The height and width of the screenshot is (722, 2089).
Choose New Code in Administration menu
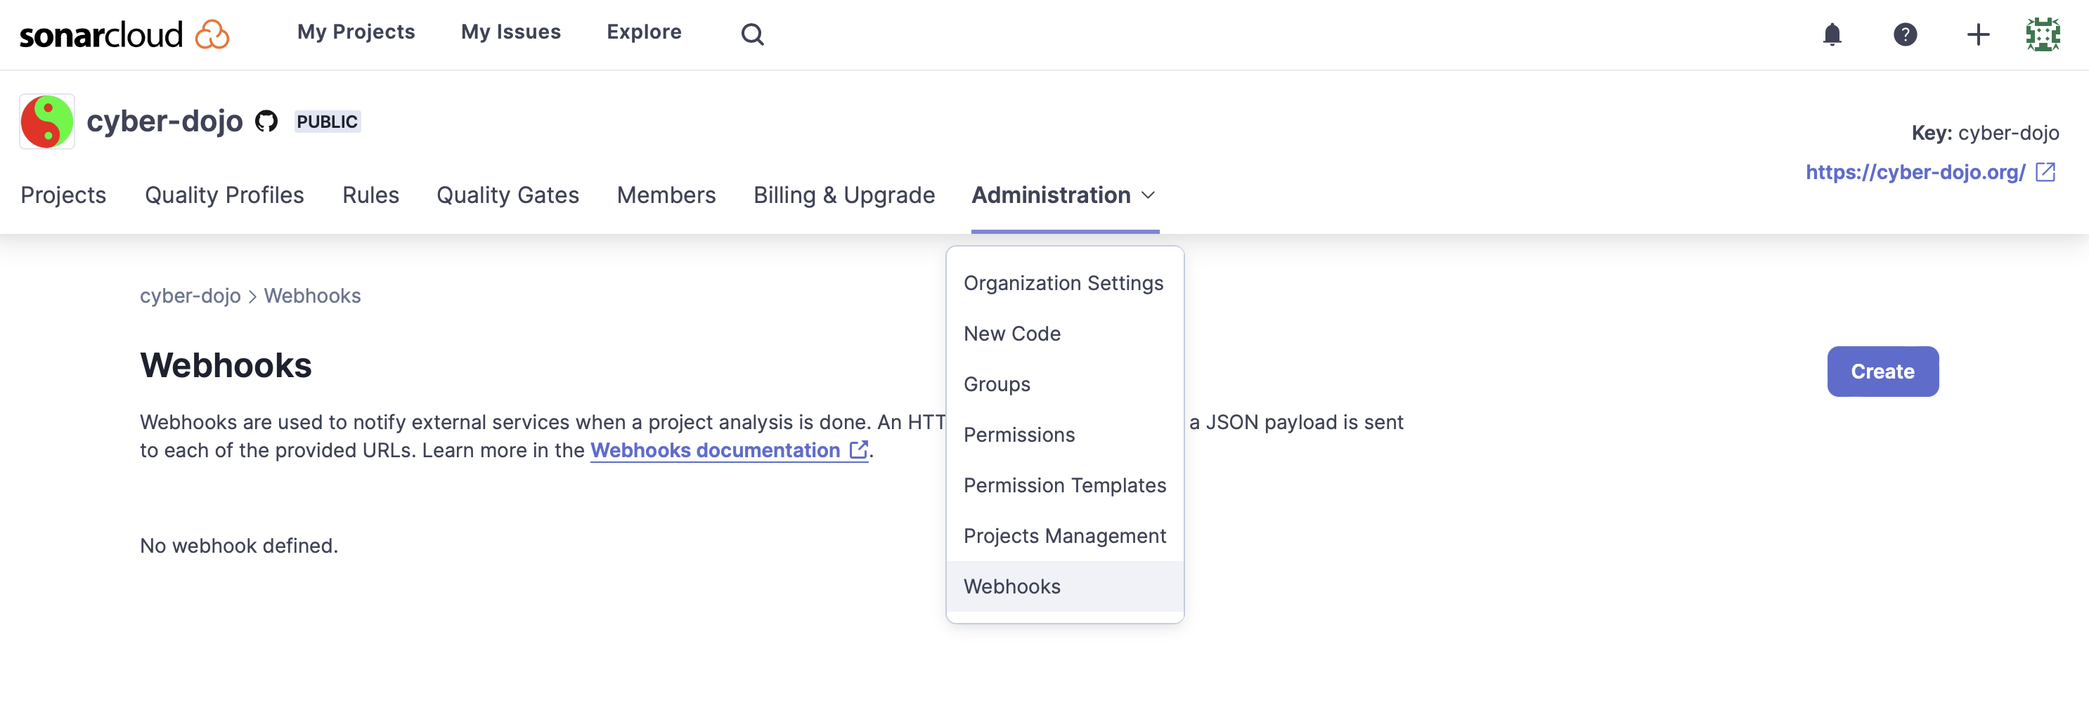coord(1064,334)
